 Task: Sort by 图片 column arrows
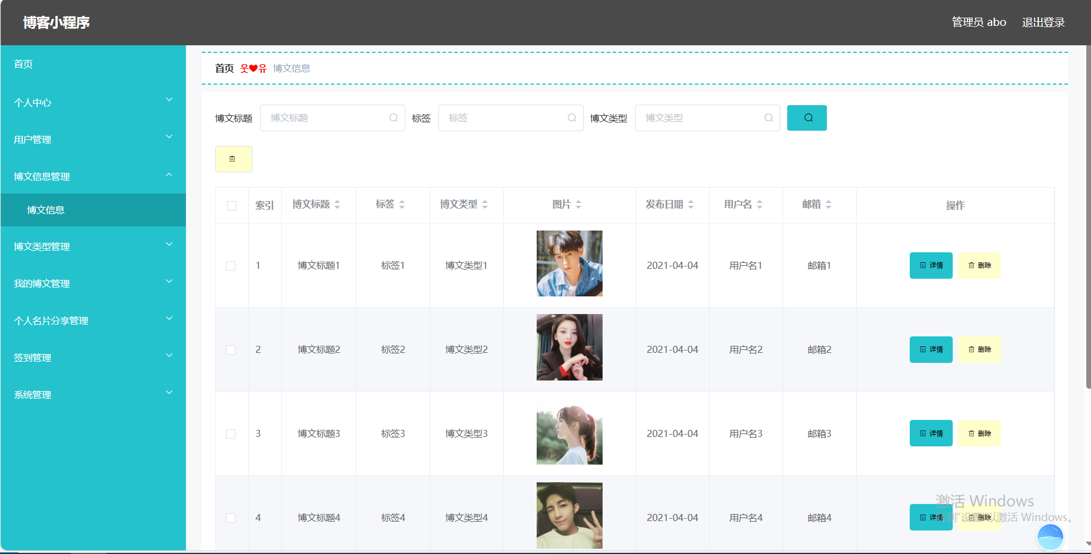pyautogui.click(x=578, y=205)
